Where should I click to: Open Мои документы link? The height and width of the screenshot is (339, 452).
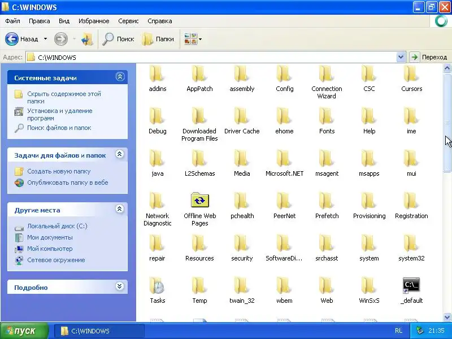point(50,237)
